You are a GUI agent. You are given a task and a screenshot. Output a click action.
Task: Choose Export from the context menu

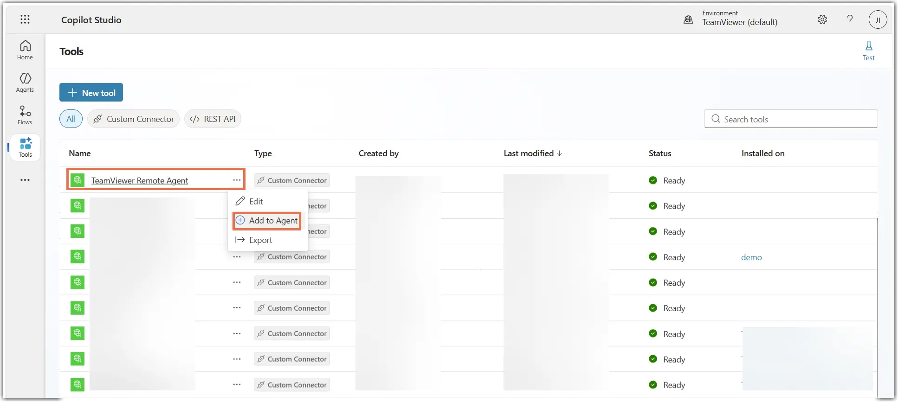pyautogui.click(x=268, y=240)
